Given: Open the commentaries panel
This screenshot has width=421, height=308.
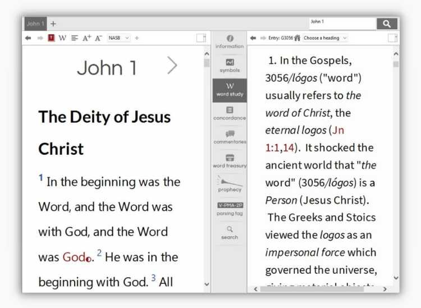Looking at the screenshot, I should pyautogui.click(x=230, y=137).
